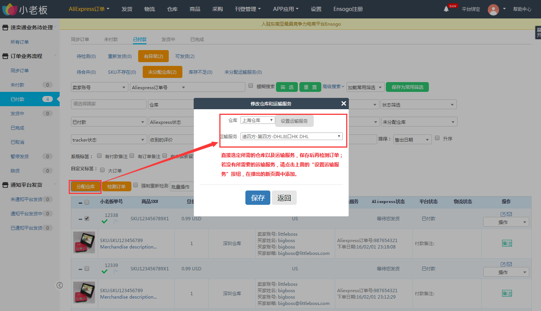
Task: Toggle the 大订单 custom tag checkbox
Action: (x=102, y=170)
